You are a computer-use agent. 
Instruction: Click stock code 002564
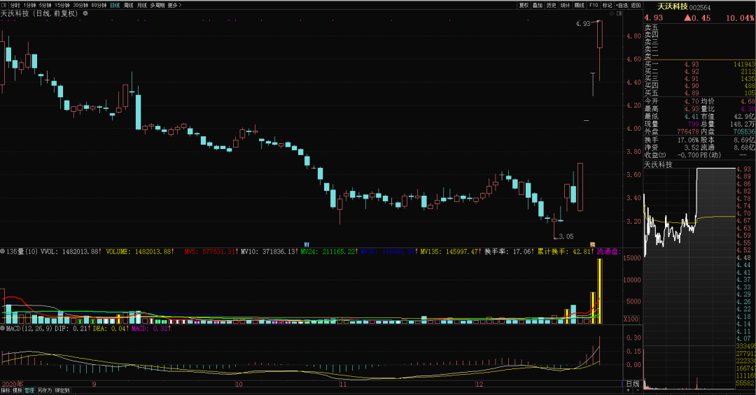700,7
